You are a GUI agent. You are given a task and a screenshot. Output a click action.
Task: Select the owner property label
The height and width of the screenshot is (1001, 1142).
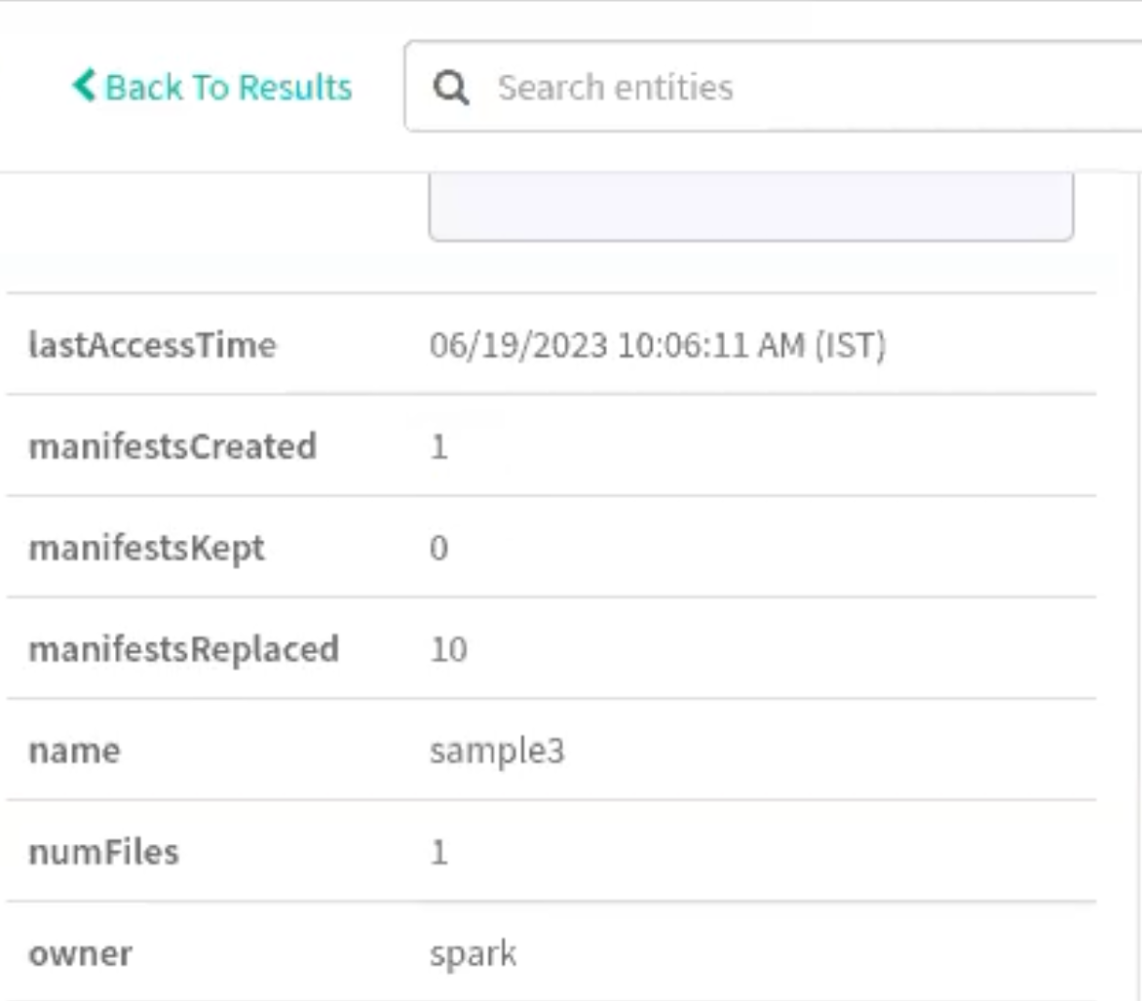tap(80, 954)
